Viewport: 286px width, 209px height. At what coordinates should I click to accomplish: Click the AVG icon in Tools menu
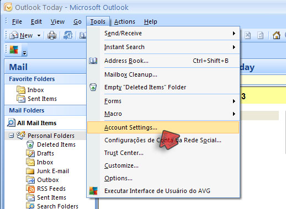click(x=93, y=191)
